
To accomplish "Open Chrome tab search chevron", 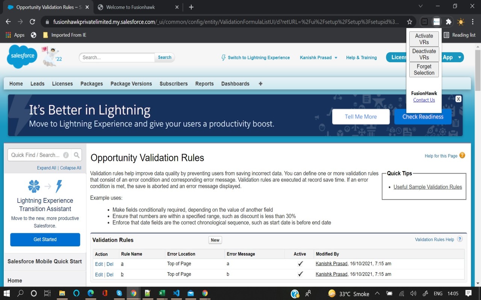I will coord(420,6).
